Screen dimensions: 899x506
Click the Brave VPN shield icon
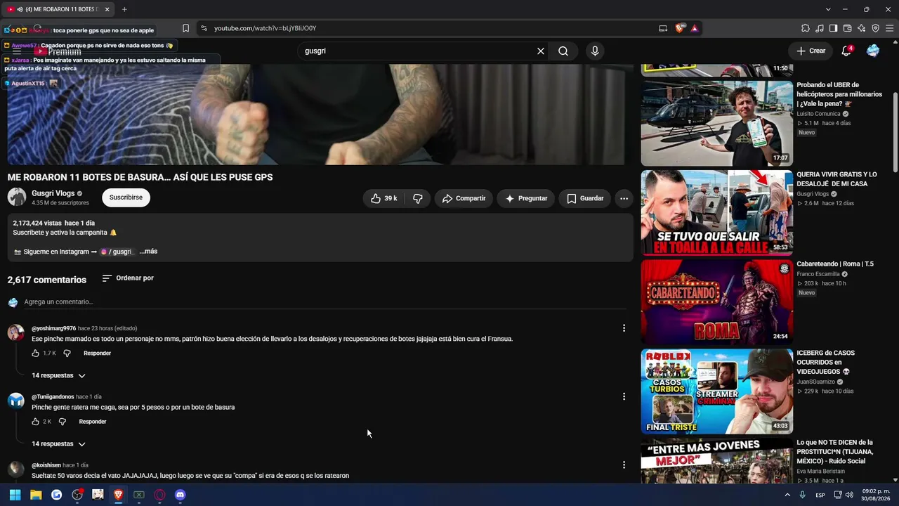coord(876,28)
